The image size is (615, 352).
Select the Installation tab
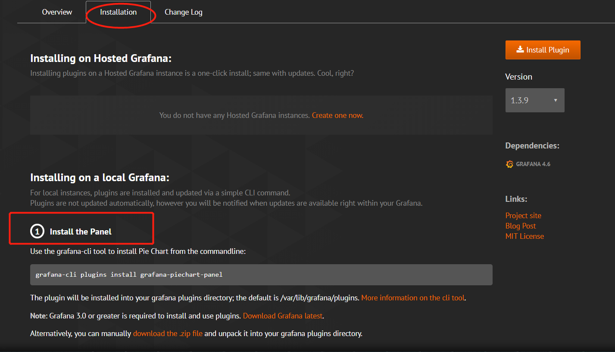point(118,12)
